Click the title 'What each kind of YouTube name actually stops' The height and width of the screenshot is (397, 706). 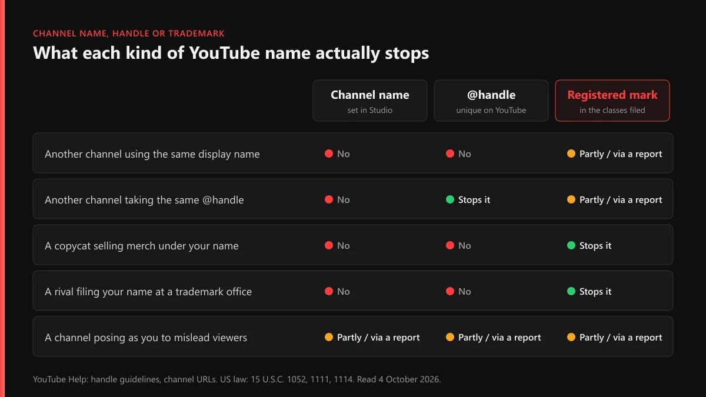[231, 53]
